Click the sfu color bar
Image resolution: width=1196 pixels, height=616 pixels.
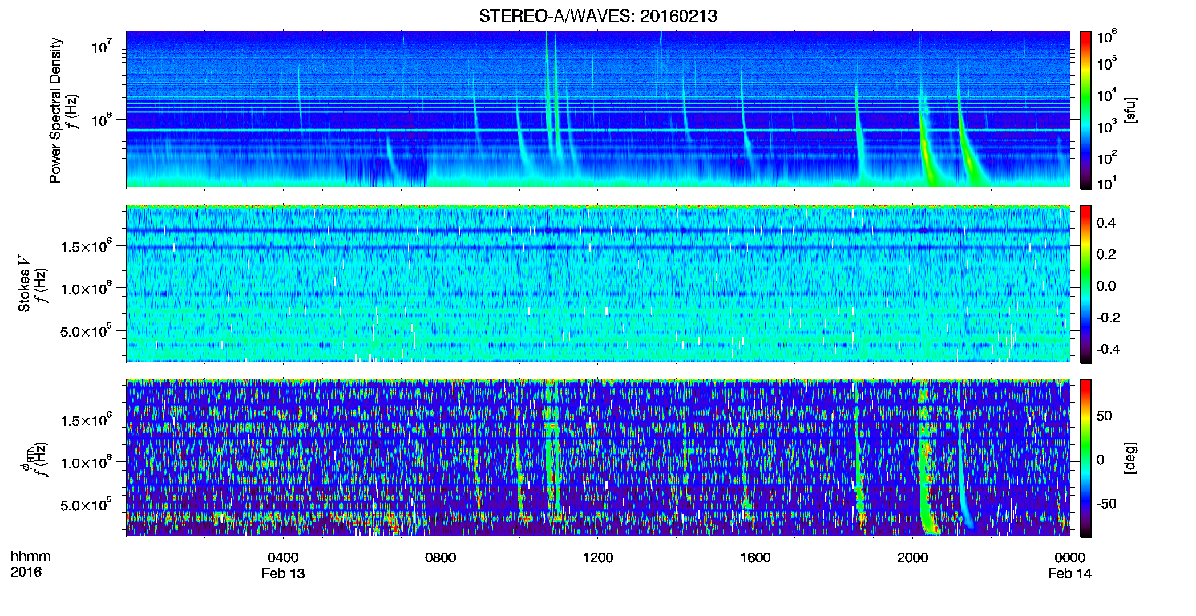[1085, 110]
